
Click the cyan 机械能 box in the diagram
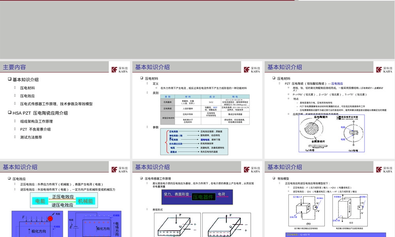[x=85, y=201]
